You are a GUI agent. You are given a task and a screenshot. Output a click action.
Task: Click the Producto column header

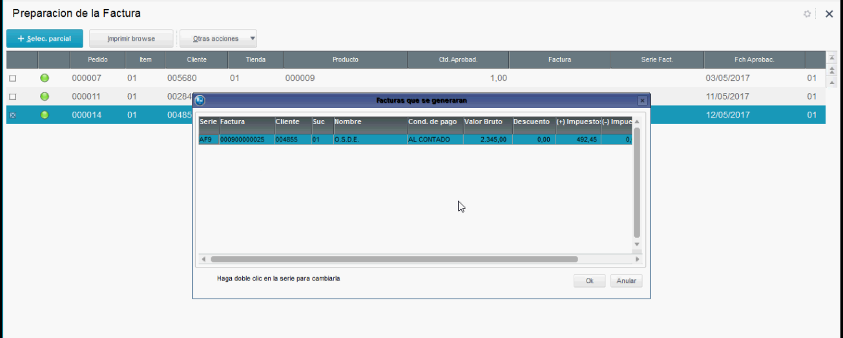(346, 59)
